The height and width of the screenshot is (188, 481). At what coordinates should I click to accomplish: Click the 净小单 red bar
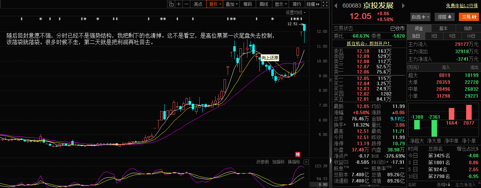pyautogui.click(x=469, y=112)
